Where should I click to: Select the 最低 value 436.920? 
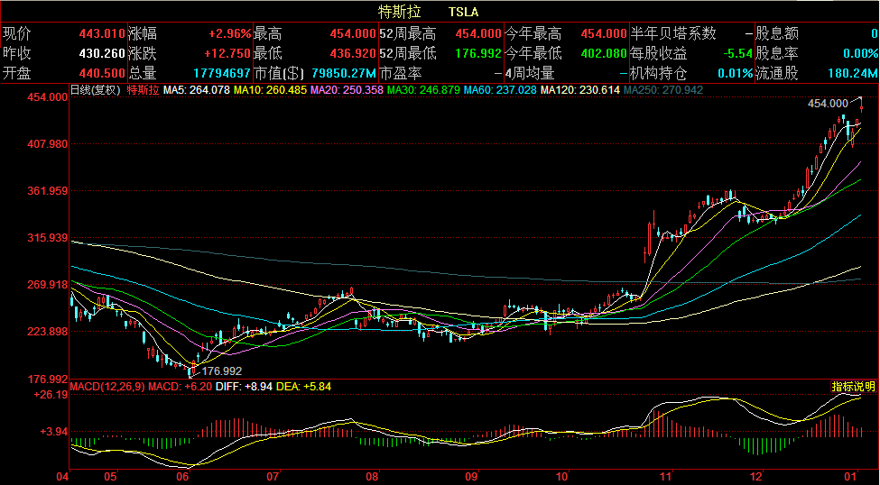coord(354,54)
